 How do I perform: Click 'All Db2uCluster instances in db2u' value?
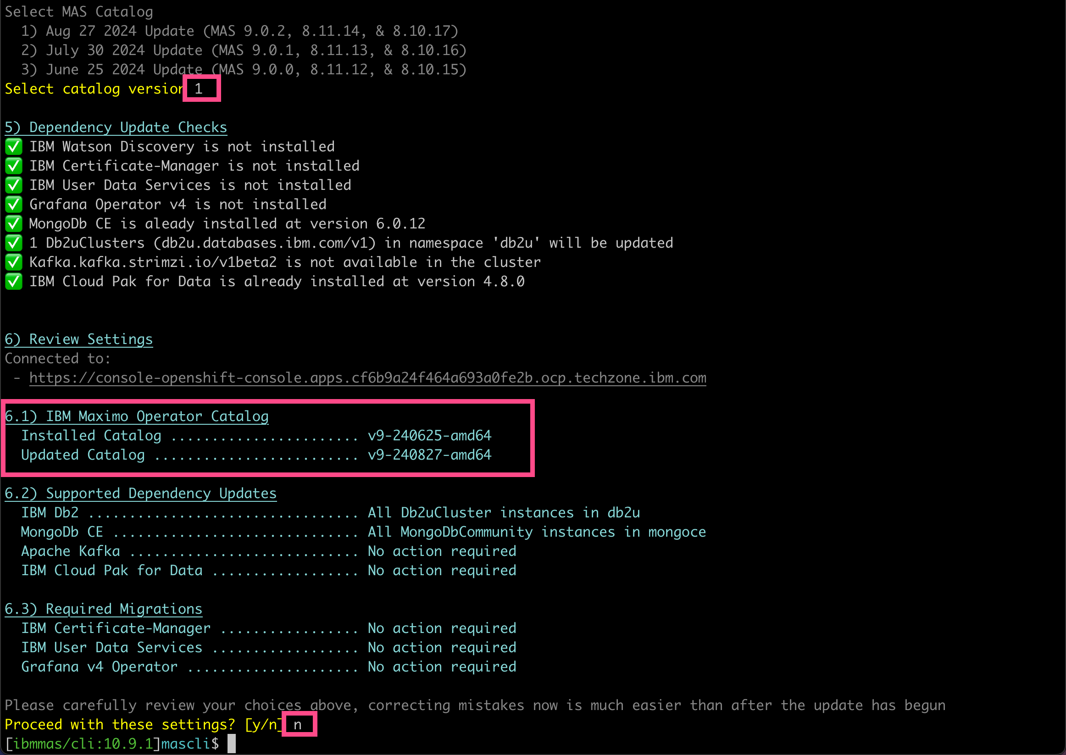[x=504, y=513]
